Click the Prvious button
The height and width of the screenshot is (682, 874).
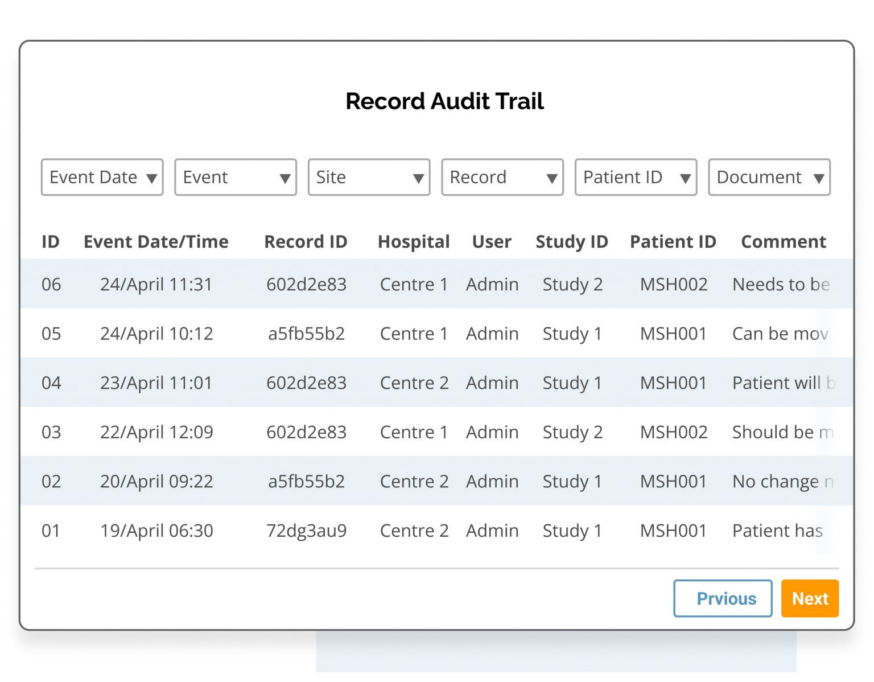pyautogui.click(x=723, y=598)
